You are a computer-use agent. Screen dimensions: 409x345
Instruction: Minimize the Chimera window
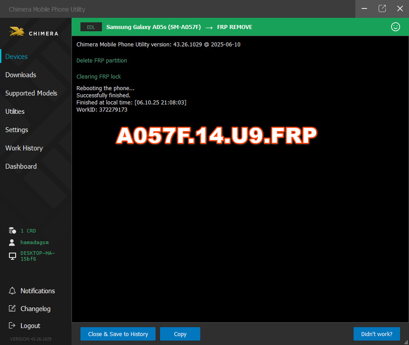tap(364, 8)
